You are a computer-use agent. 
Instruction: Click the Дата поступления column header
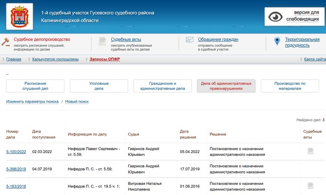[x=44, y=134]
